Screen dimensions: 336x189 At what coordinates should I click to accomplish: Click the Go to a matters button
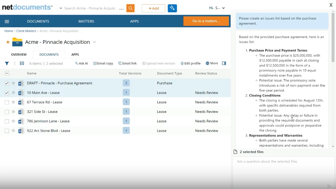tap(206, 21)
